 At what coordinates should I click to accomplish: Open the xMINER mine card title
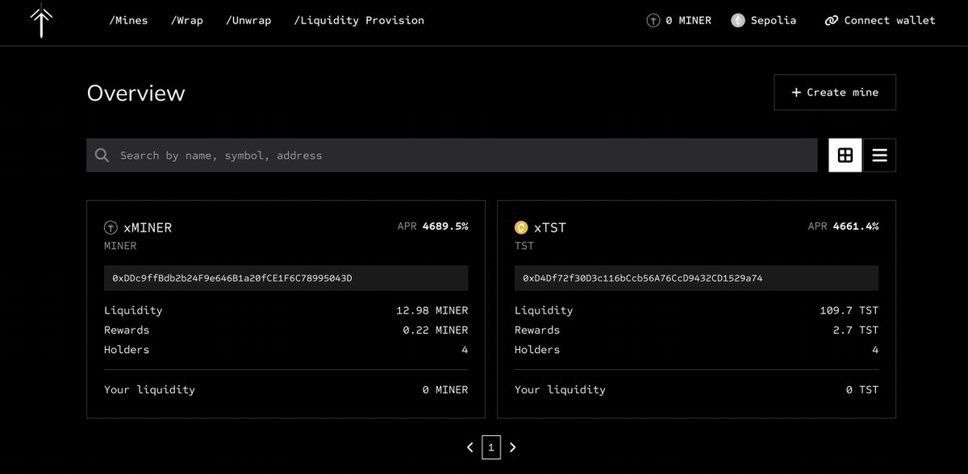point(148,227)
